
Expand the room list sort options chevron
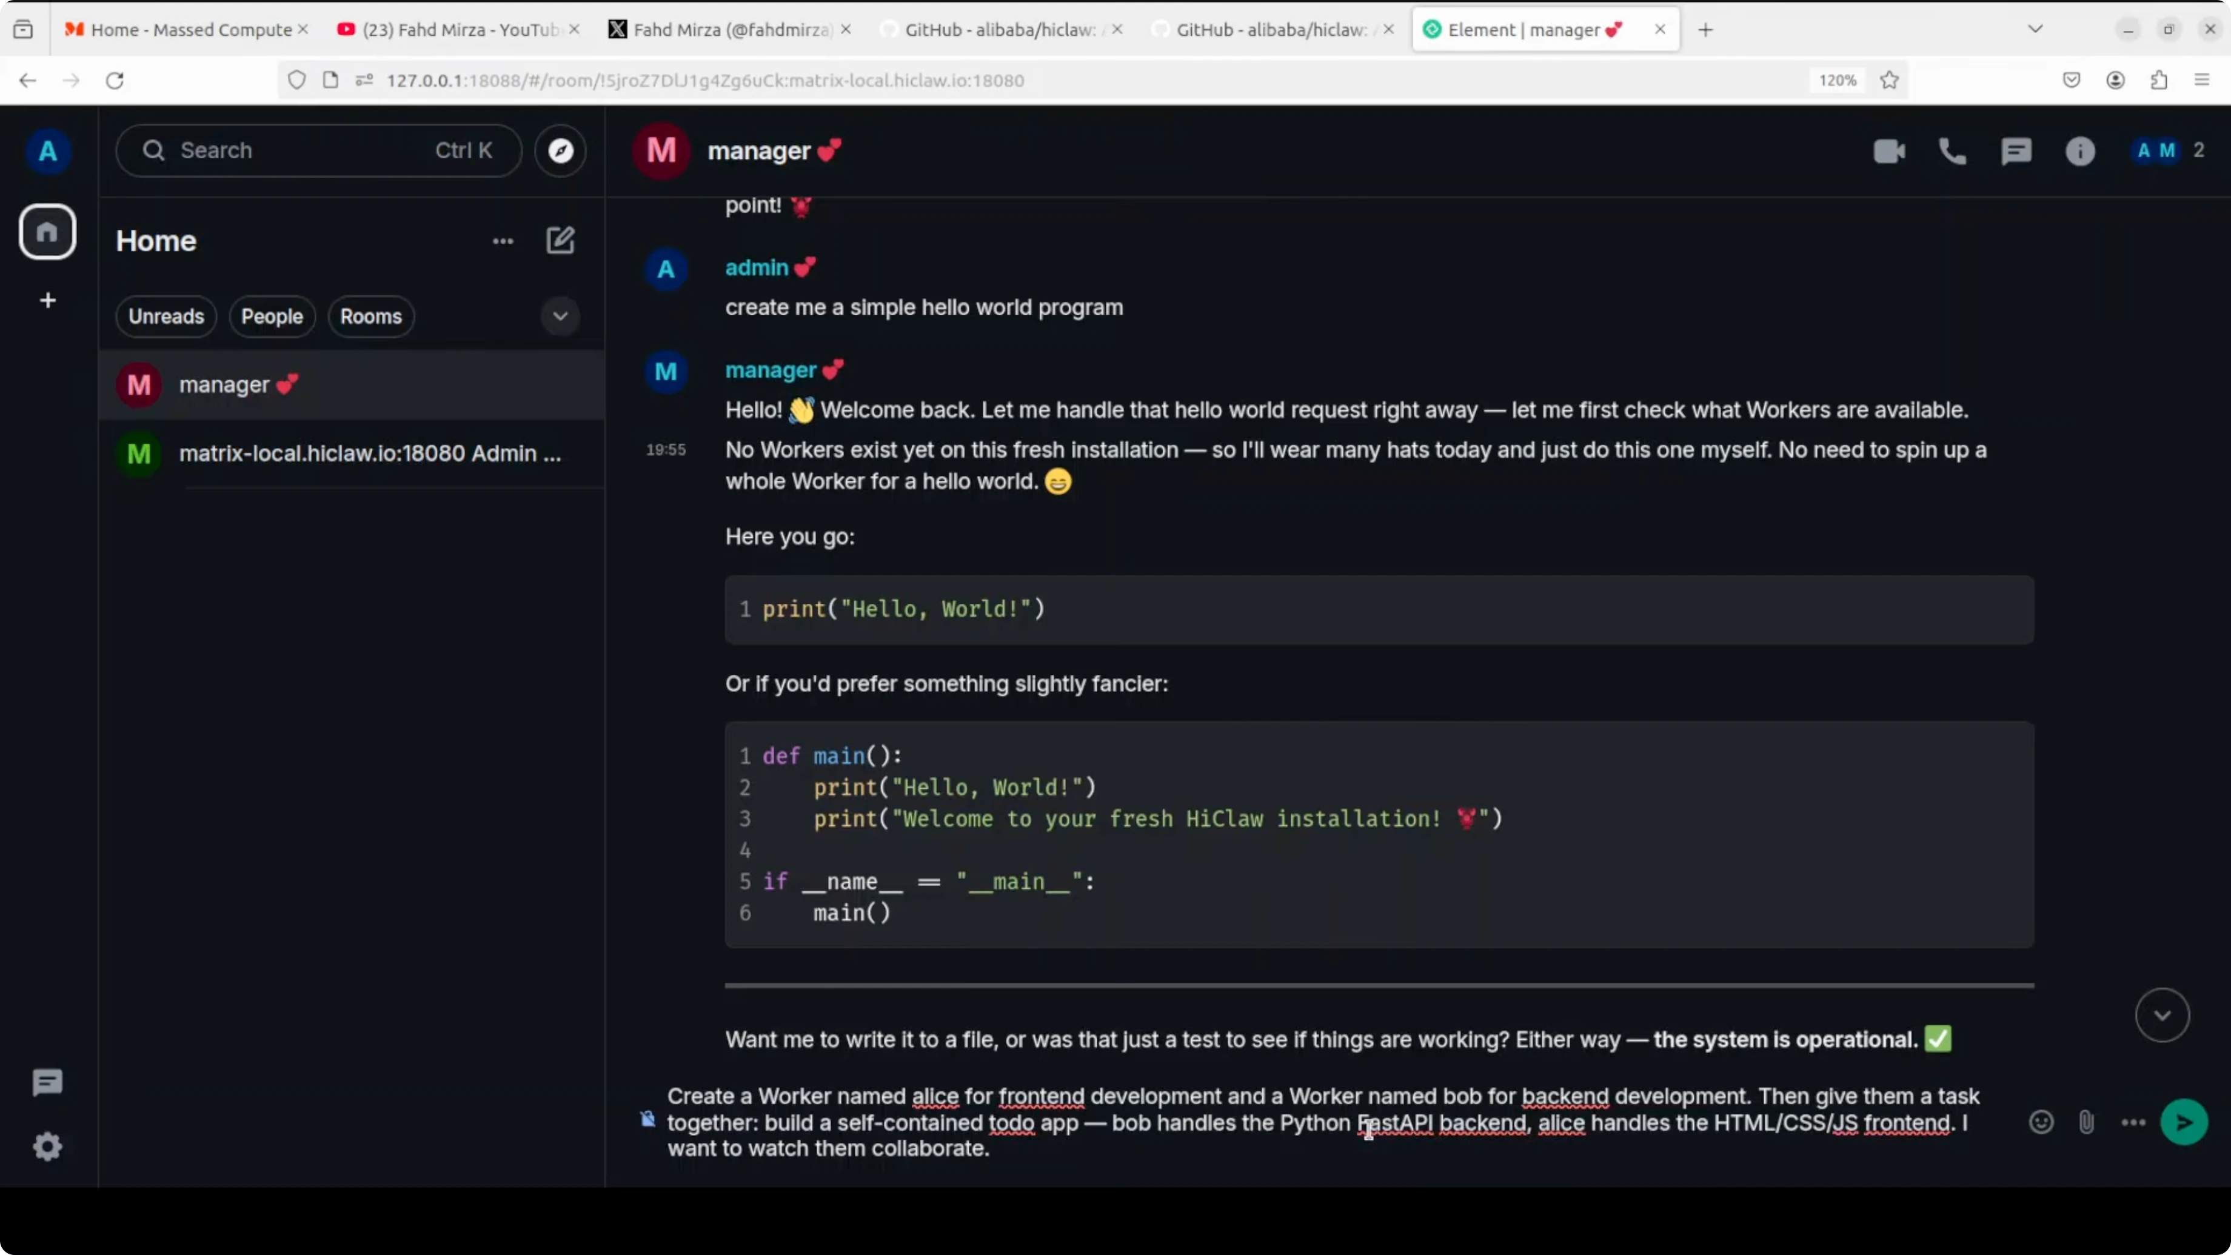click(560, 316)
